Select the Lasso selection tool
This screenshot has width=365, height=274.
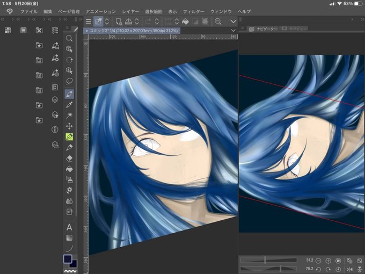[69, 81]
